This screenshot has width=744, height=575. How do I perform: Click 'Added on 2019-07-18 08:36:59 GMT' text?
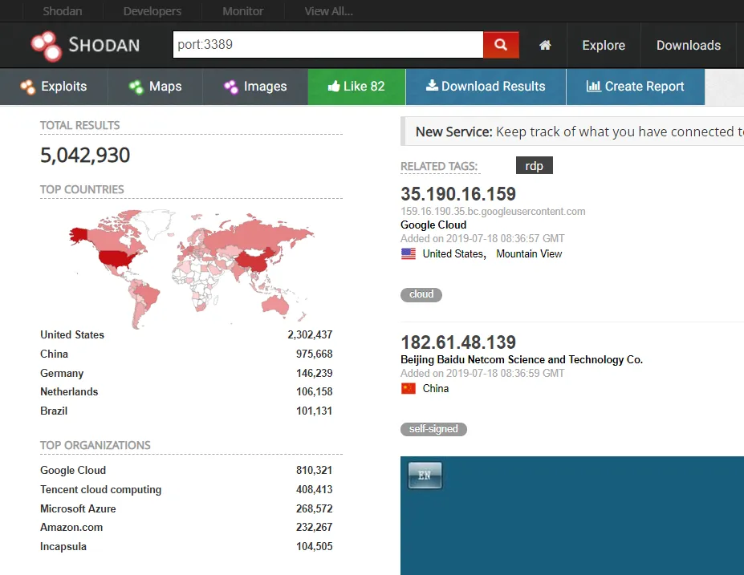[x=482, y=374]
